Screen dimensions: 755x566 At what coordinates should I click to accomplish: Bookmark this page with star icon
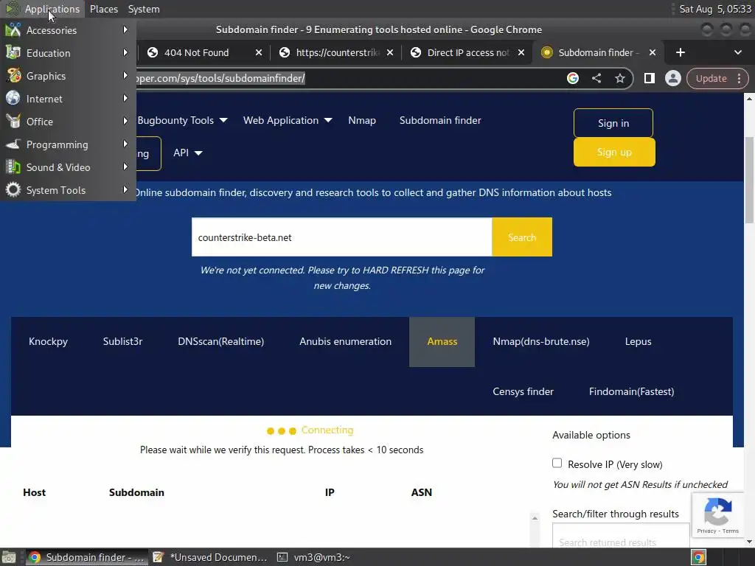tap(619, 78)
